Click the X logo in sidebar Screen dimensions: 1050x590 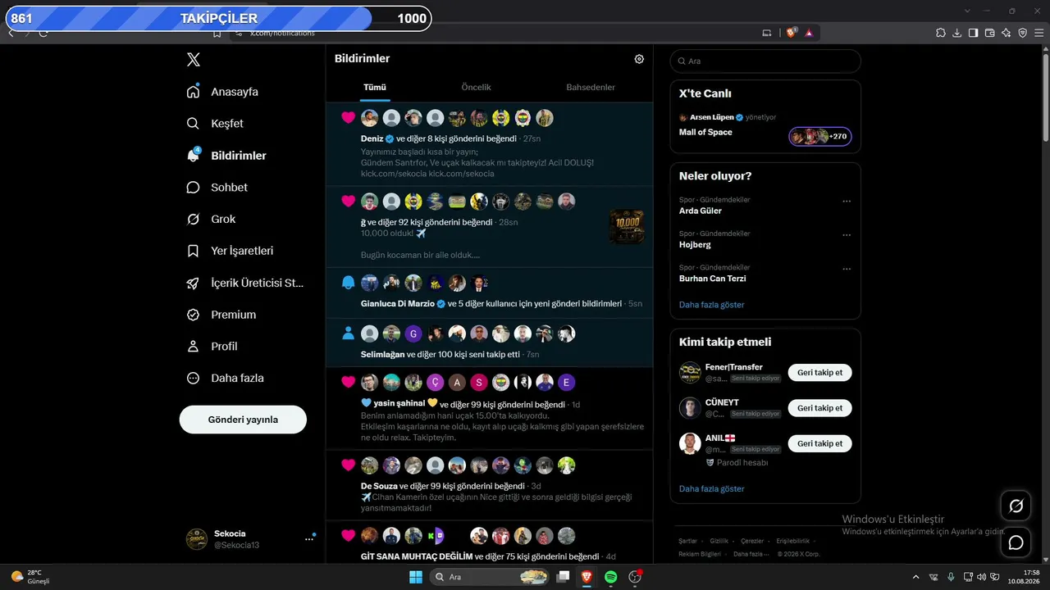click(x=193, y=60)
